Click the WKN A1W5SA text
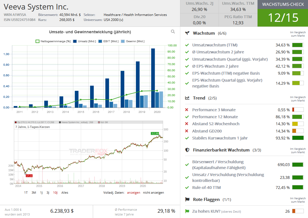Screen dimensions: 308x218 click(x=15, y=15)
